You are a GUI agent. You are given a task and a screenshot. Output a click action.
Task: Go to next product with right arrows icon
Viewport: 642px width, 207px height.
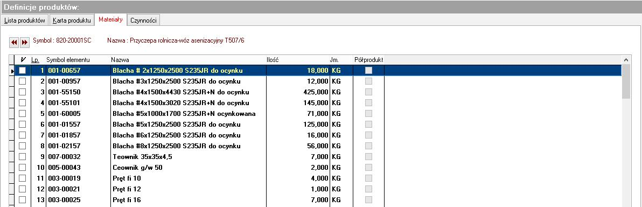[x=25, y=42]
